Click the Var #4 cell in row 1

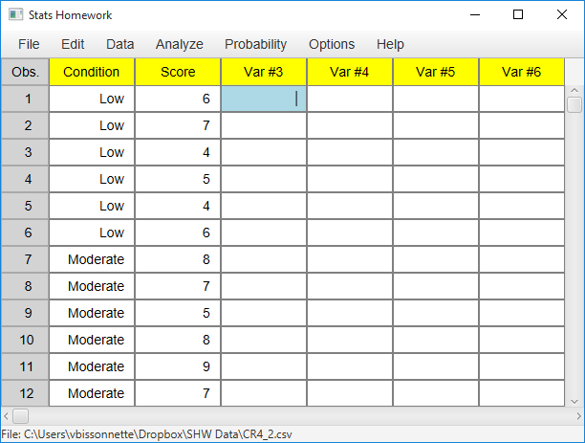[x=350, y=99]
